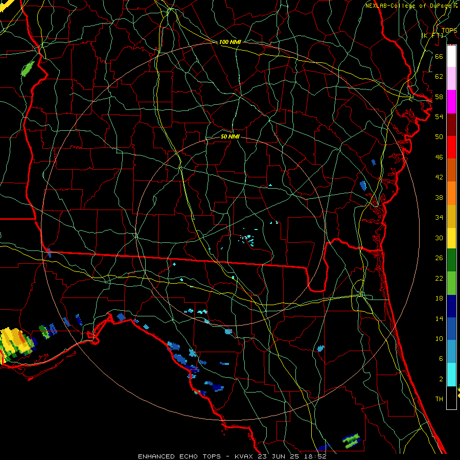
Task: Select the '46' scale label
Action: click(439, 157)
